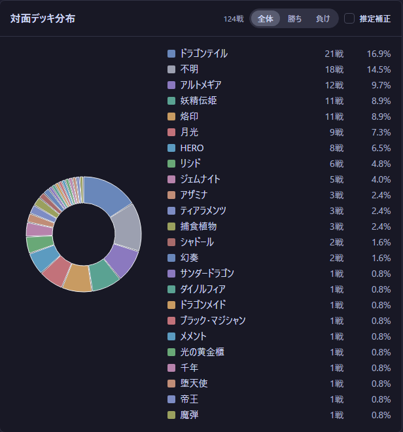Click the ドラゴンテイル legend color swatch
The height and width of the screenshot is (432, 403).
click(171, 54)
